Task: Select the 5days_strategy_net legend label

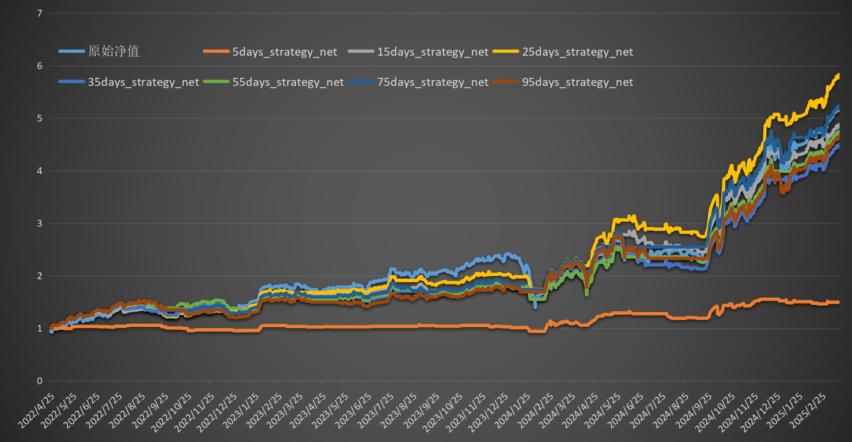Action: [x=285, y=52]
